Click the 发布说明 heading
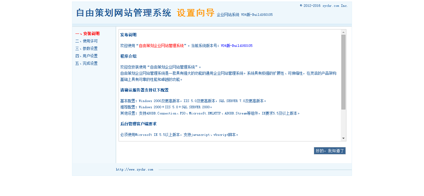This screenshot has width=424, height=196. tap(128, 35)
